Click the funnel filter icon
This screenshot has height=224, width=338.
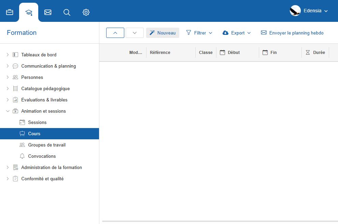[x=188, y=32]
